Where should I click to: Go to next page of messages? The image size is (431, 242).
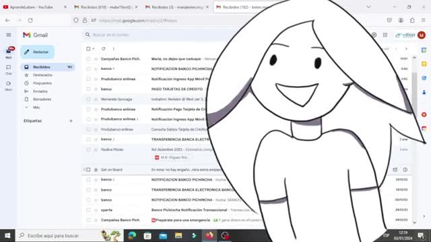(x=406, y=49)
